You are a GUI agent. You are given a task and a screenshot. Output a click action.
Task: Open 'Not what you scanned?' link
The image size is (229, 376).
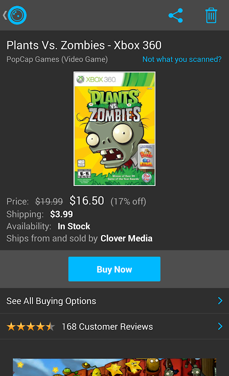point(182,59)
